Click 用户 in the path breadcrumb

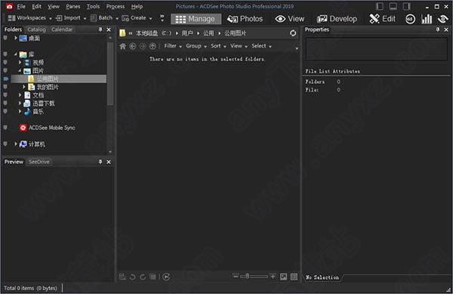pyautogui.click(x=187, y=33)
